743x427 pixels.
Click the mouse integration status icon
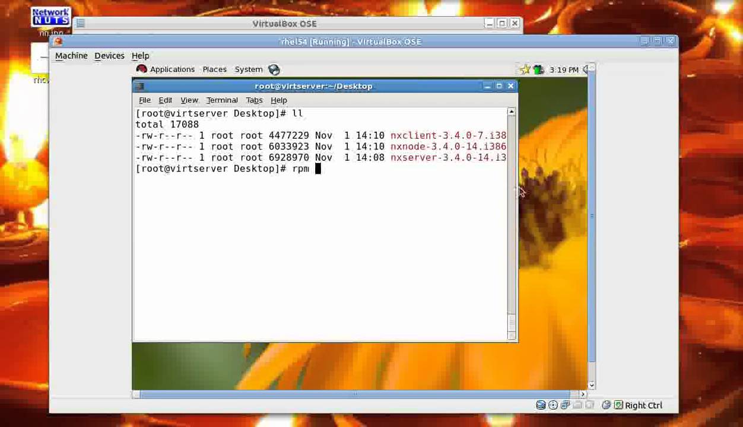606,405
